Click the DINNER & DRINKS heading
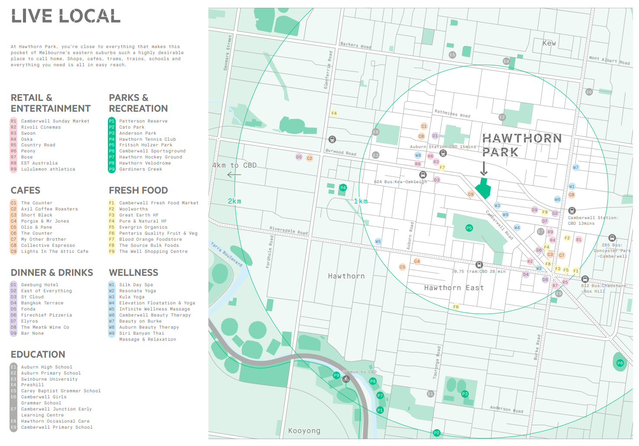 click(x=52, y=272)
